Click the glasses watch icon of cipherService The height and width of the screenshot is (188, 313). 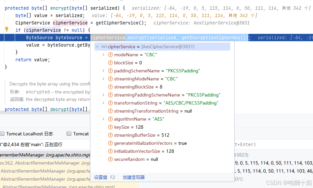tap(104, 47)
